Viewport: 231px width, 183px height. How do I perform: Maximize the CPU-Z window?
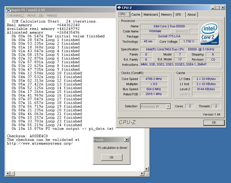point(217,7)
